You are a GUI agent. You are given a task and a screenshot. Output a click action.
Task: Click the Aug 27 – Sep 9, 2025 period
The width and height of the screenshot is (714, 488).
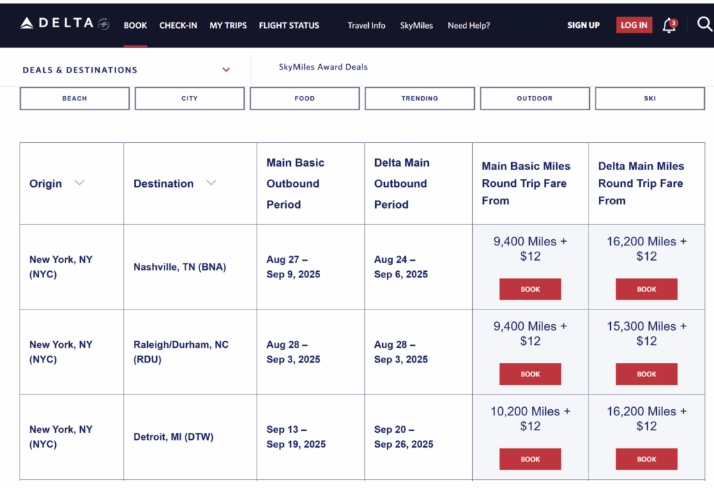(x=294, y=267)
